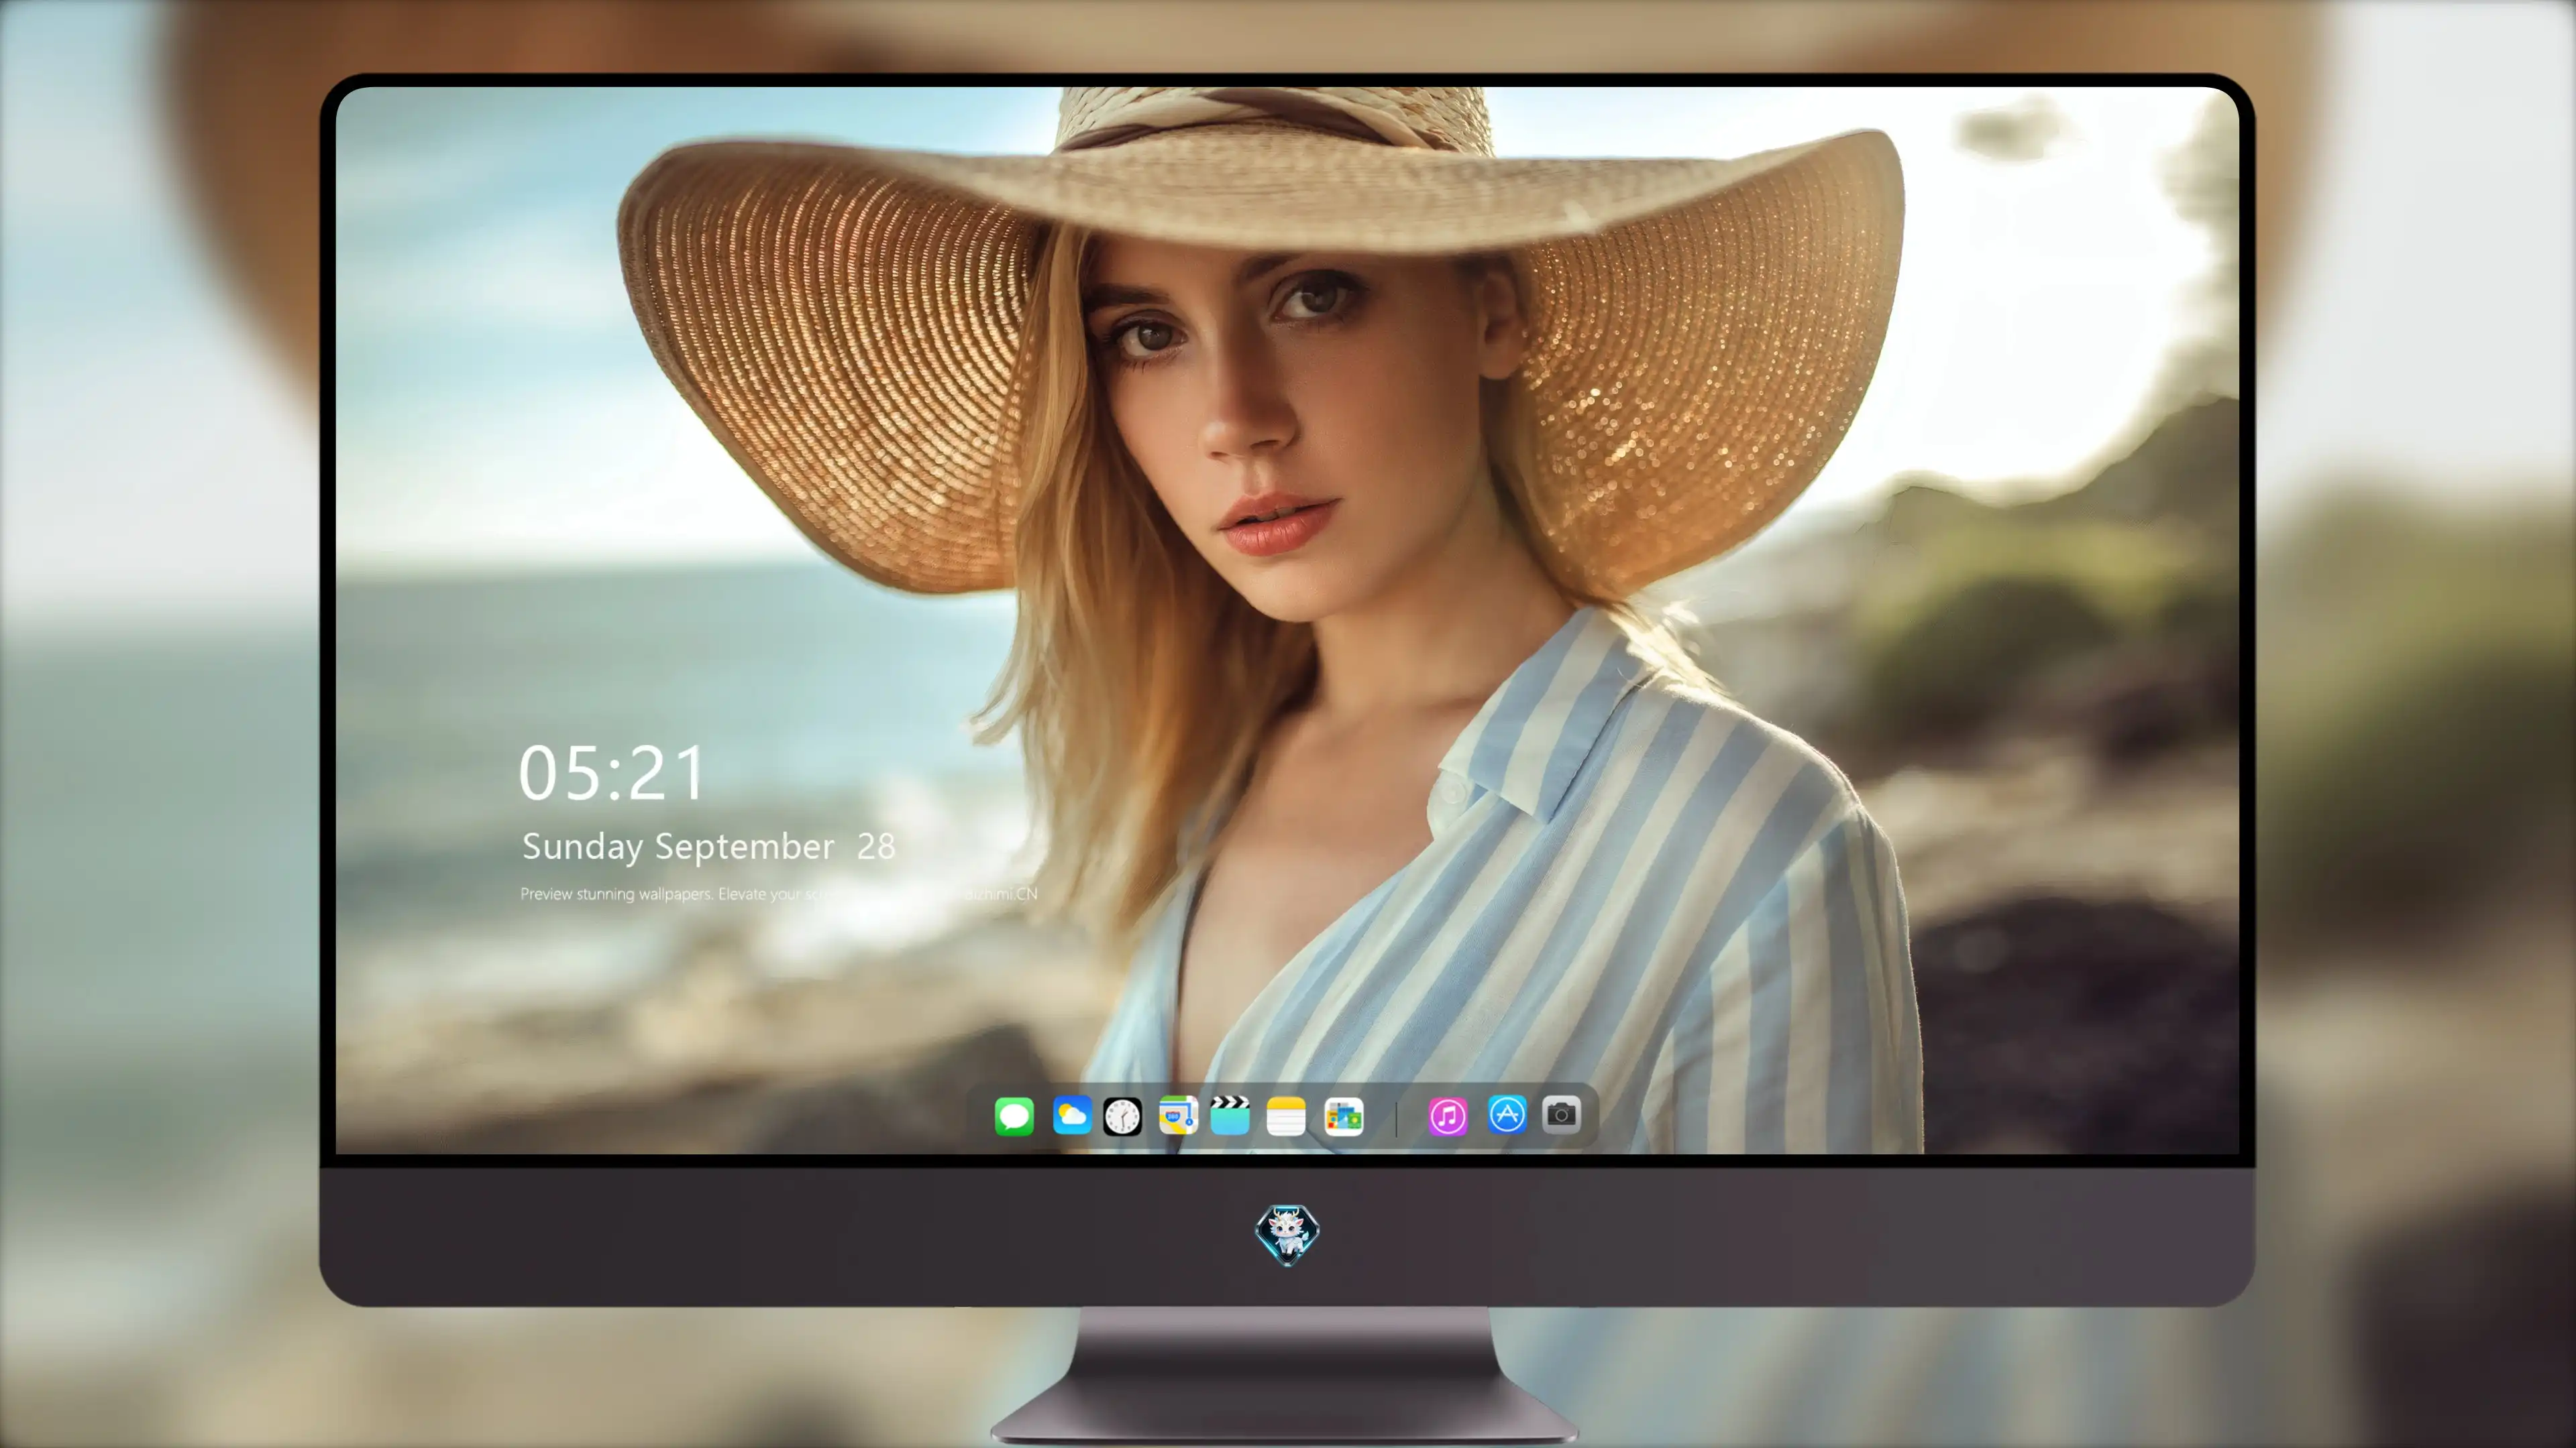
Task: Open the yellow Notes app
Action: (x=1286, y=1115)
